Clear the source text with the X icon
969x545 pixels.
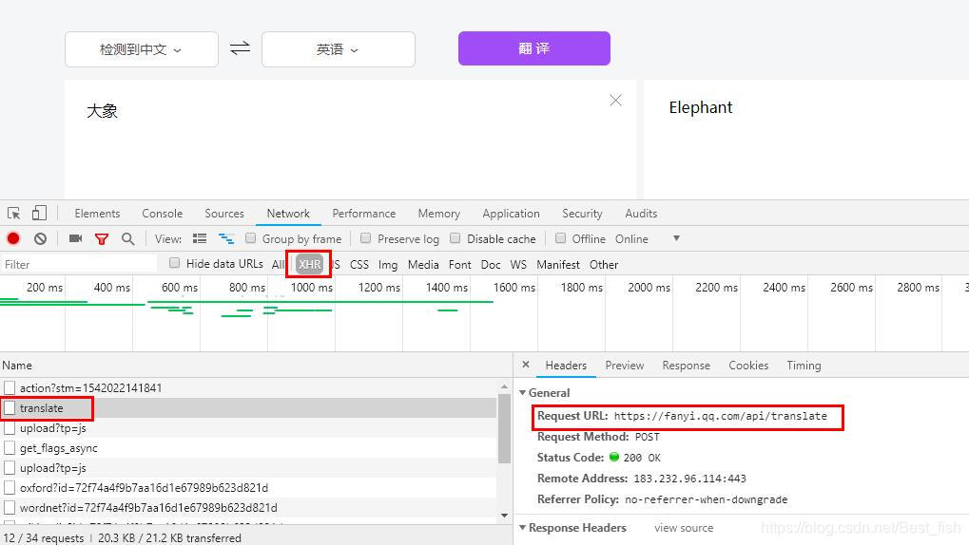[615, 101]
